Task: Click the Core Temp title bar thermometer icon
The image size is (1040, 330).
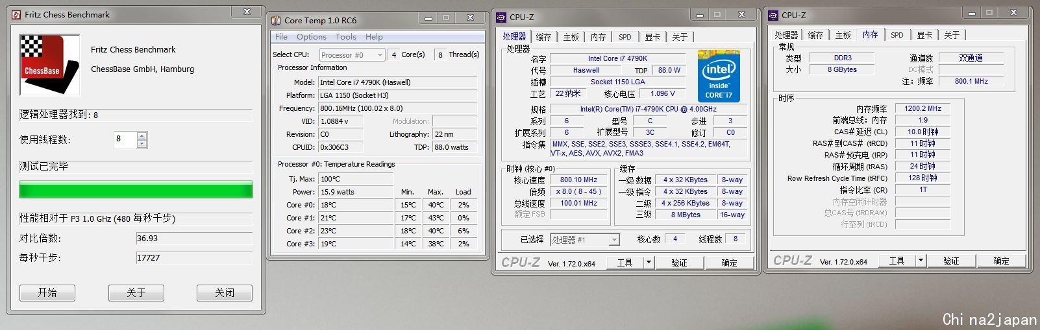Action: tap(276, 20)
